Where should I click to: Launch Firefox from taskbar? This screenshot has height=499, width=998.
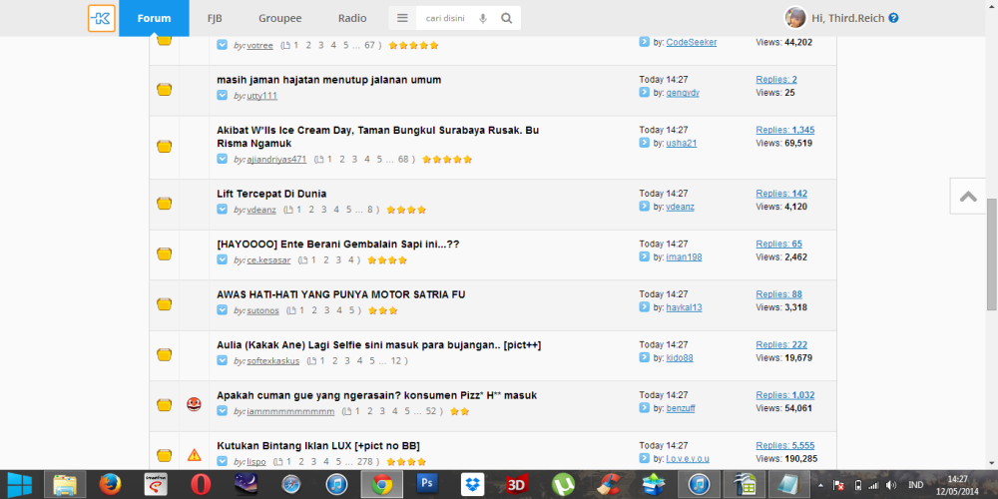[x=110, y=485]
